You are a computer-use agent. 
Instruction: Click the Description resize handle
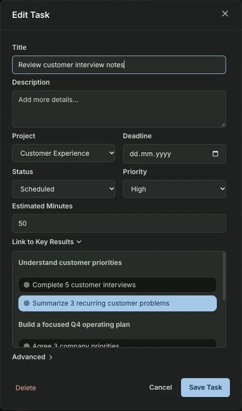tap(223, 125)
